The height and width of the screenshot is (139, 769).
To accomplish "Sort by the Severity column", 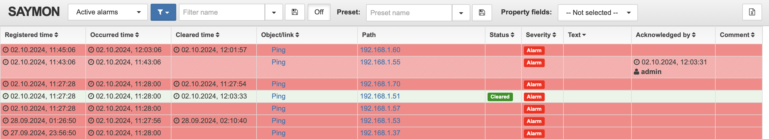I will coord(541,35).
